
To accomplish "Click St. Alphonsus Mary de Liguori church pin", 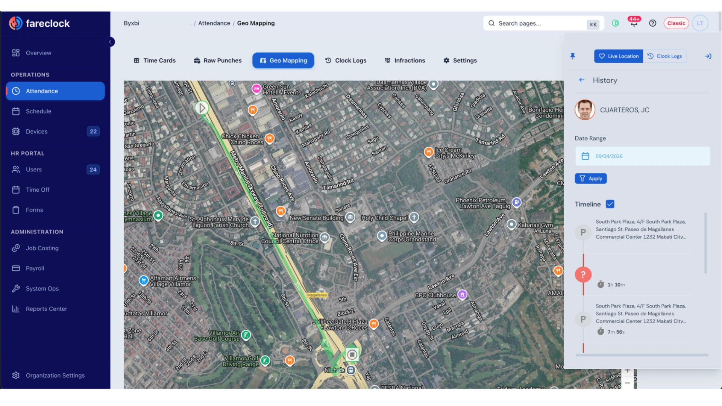I will pyautogui.click(x=255, y=221).
